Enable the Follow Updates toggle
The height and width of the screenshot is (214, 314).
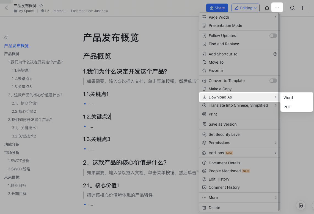pyautogui.click(x=273, y=35)
